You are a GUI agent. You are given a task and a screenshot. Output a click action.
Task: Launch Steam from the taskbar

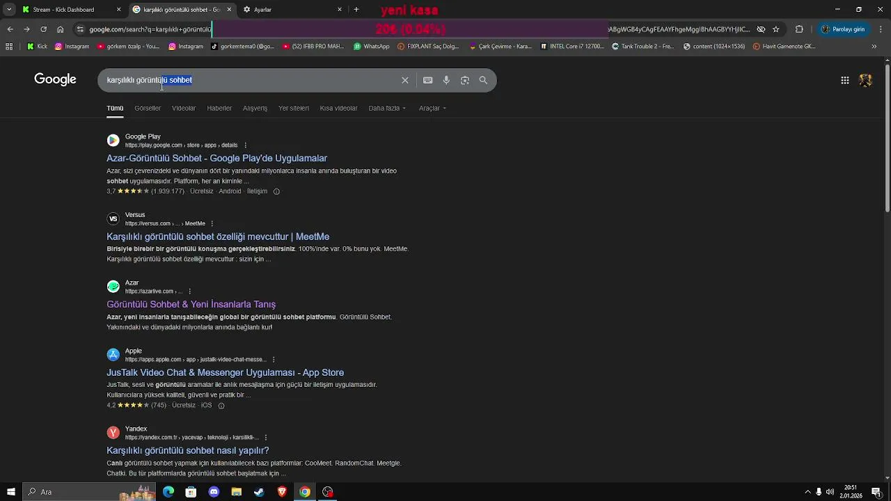pyautogui.click(x=259, y=492)
